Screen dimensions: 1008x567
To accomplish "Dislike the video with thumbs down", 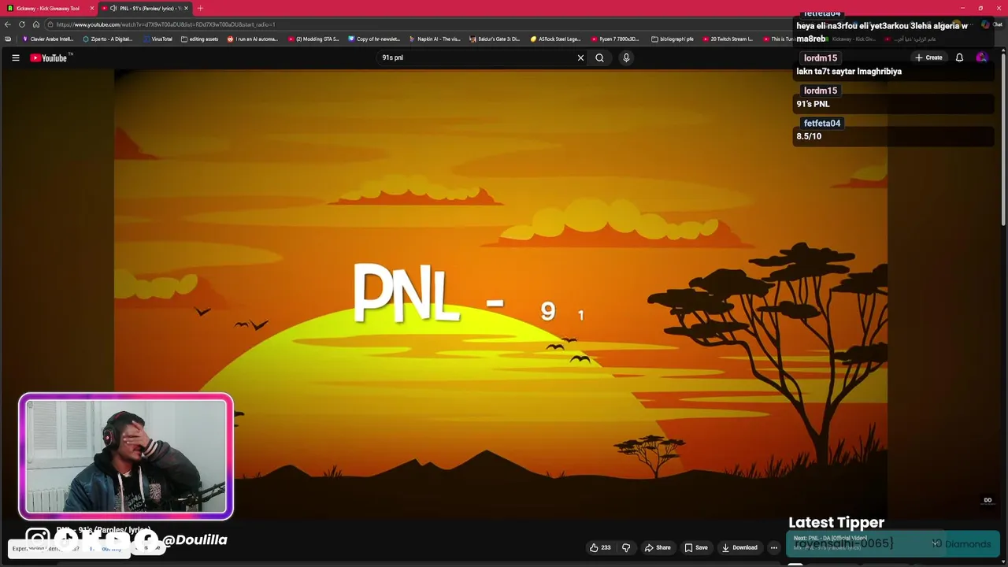I will coord(626,547).
